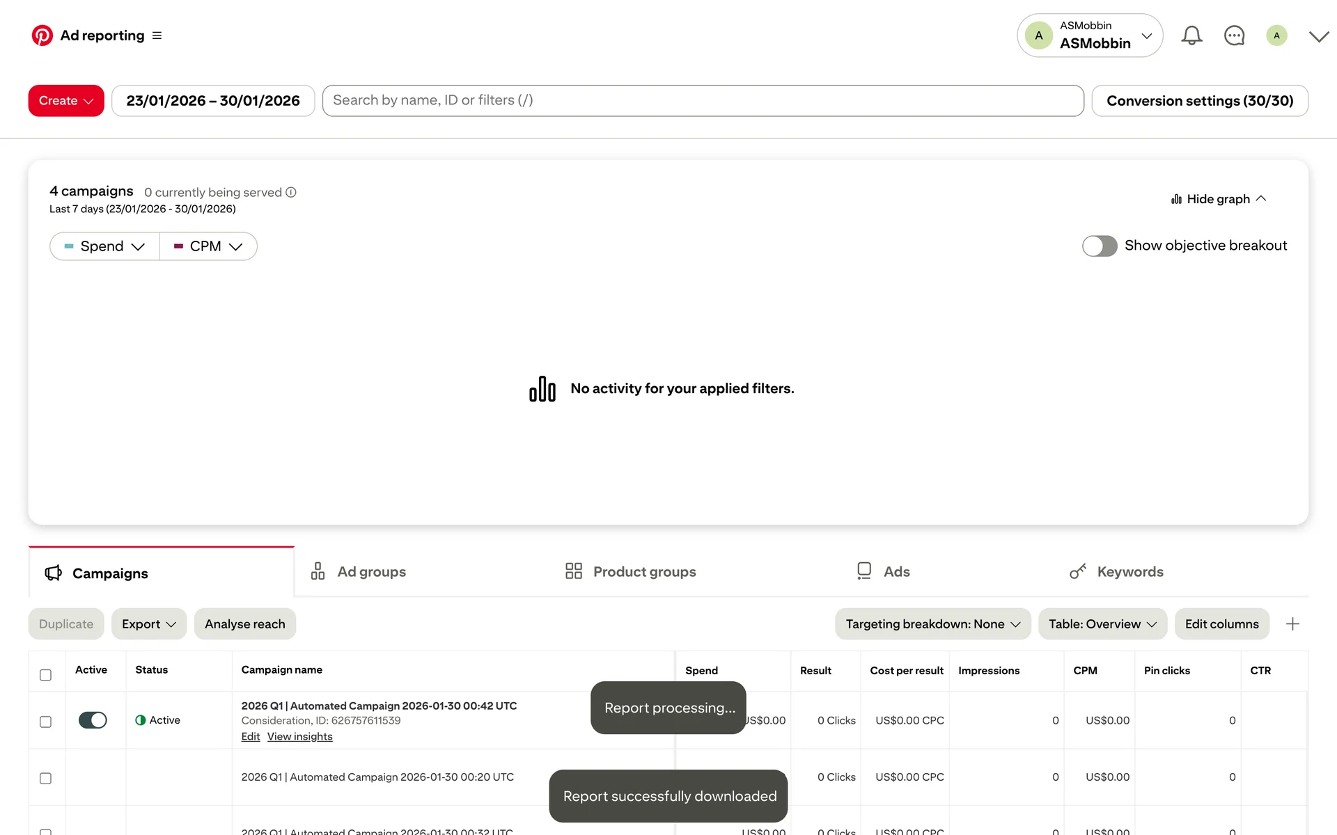The height and width of the screenshot is (835, 1337).
Task: Open the Export dropdown
Action: pyautogui.click(x=148, y=624)
